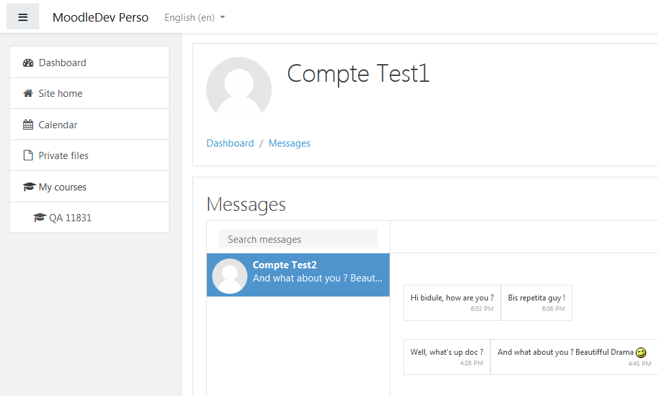Open Calendar from the sidebar
Screen dimensions: 658x396
tap(90, 124)
